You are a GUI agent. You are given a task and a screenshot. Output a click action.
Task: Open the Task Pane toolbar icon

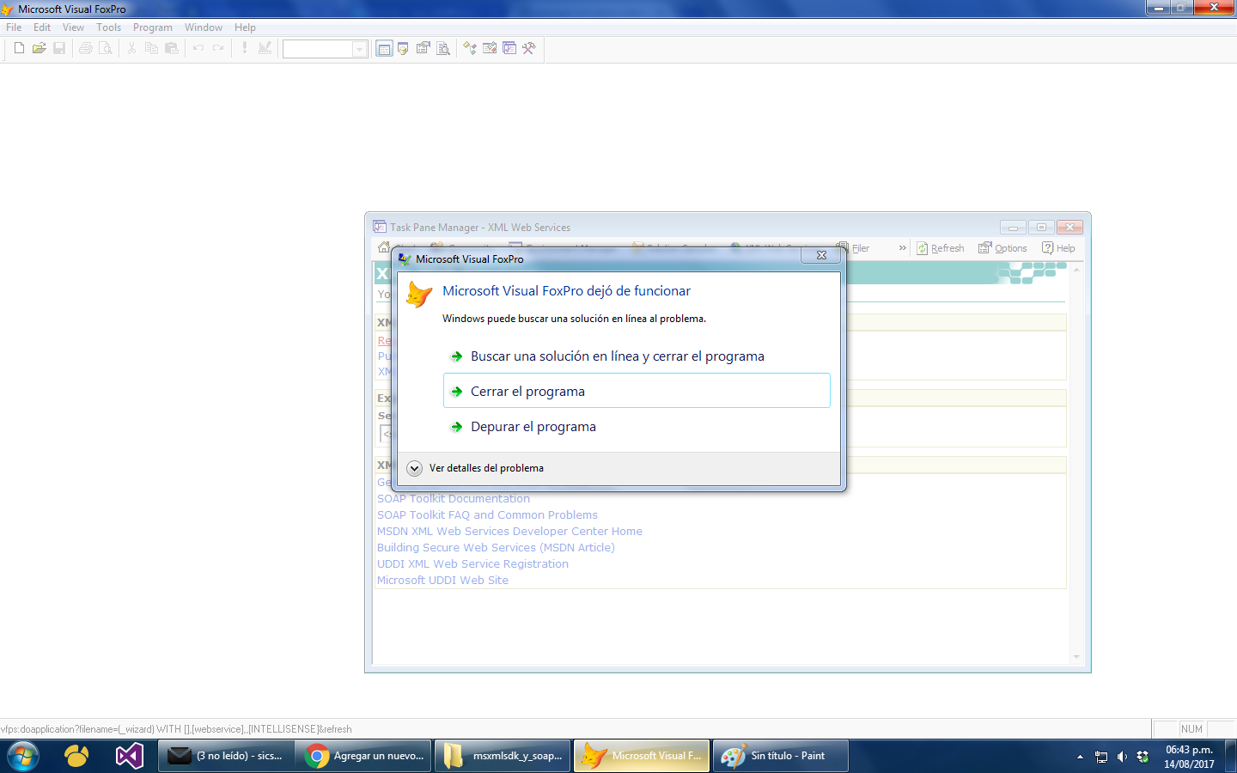(x=509, y=48)
